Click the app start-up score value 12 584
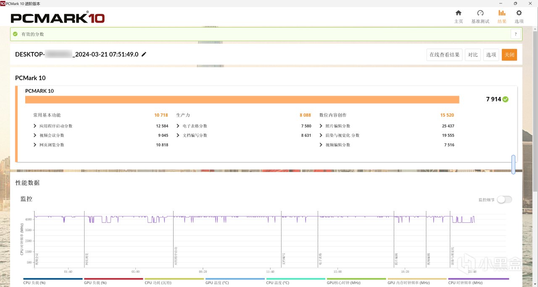The height and width of the screenshot is (287, 538). point(162,126)
